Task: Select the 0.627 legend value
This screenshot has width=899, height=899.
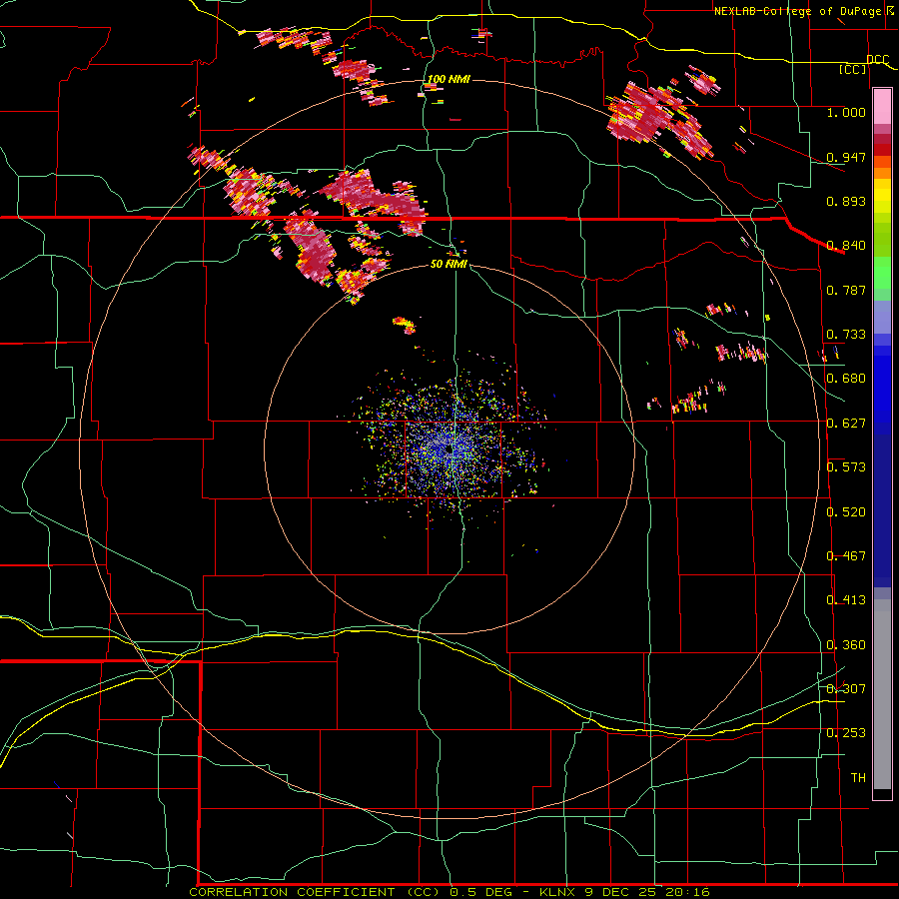Action: click(x=846, y=423)
